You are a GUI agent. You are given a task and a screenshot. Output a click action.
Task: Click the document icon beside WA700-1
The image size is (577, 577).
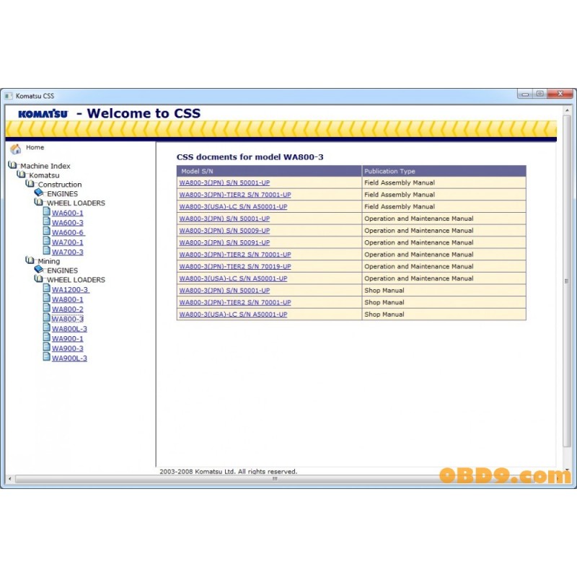(x=47, y=241)
